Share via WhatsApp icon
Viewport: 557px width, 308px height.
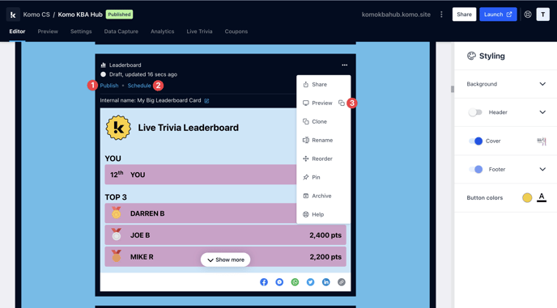tap(295, 282)
